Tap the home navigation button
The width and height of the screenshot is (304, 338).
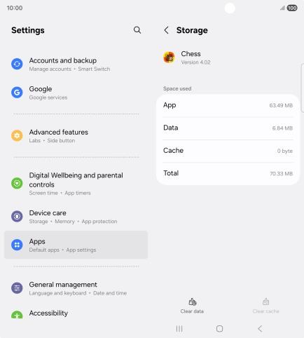click(x=220, y=329)
